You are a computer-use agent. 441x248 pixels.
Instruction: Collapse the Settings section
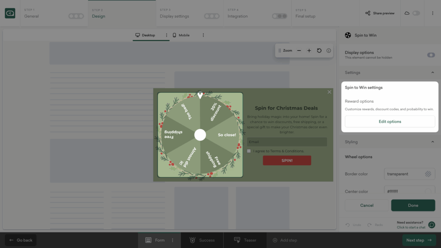(x=432, y=73)
